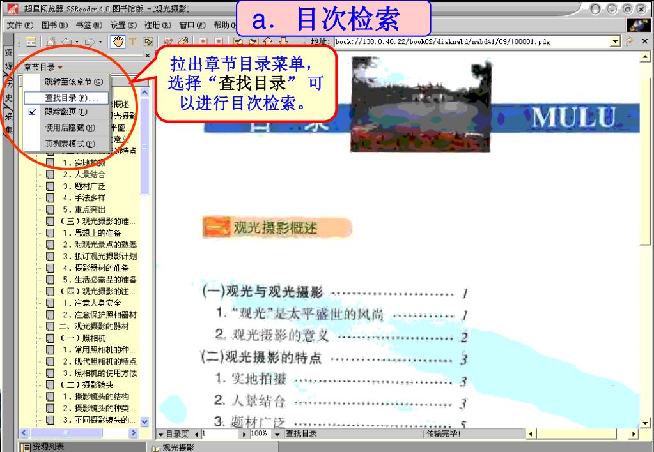654x452 pixels.
Task: Choose 查找目录(F)... menu entry
Action: pyautogui.click(x=66, y=98)
